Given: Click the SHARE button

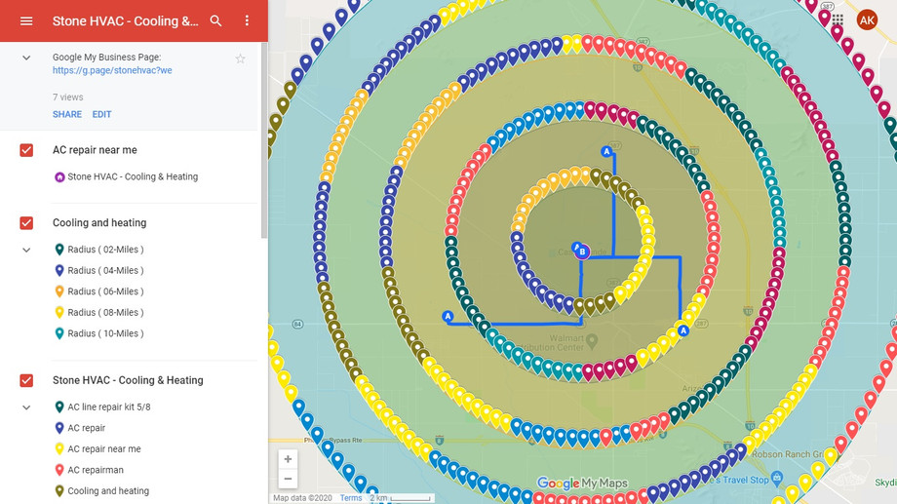Looking at the screenshot, I should point(67,114).
